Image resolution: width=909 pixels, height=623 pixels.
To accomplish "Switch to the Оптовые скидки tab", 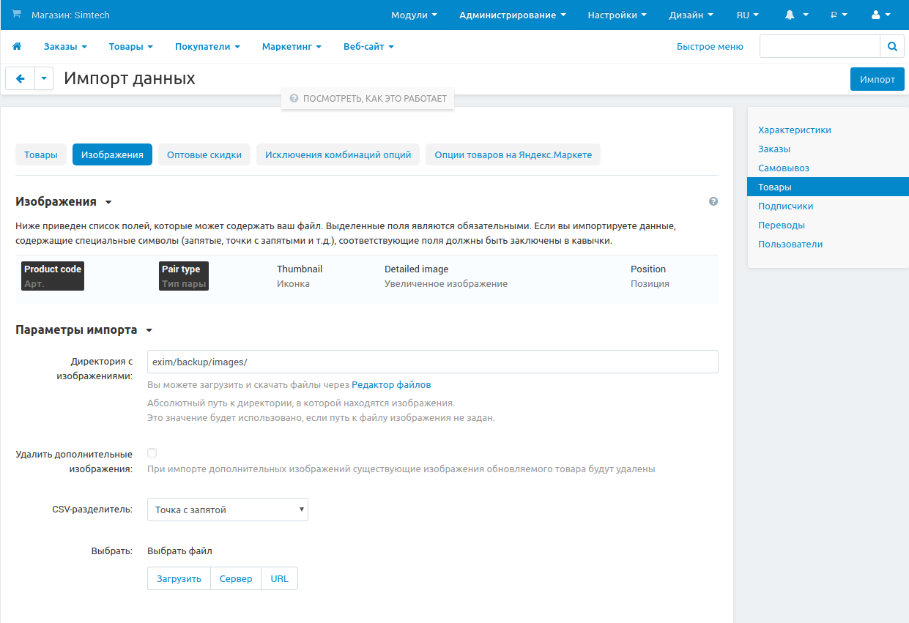I will click(204, 154).
